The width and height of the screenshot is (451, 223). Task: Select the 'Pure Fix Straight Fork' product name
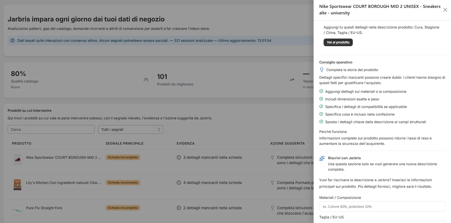pos(44,208)
